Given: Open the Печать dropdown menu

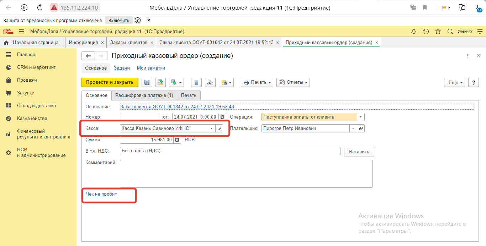Looking at the screenshot, I should 257,82.
